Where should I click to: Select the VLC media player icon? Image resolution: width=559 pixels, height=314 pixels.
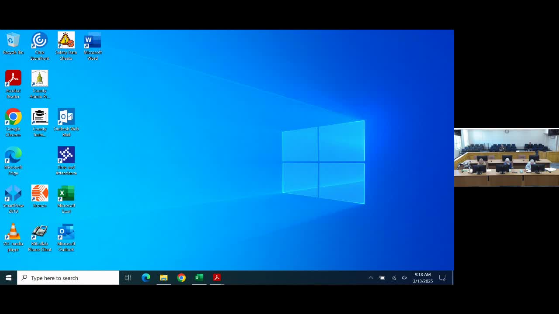pyautogui.click(x=13, y=238)
